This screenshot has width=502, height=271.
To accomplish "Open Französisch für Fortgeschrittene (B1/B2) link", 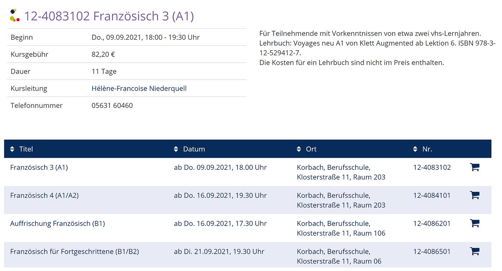I will point(74,252).
